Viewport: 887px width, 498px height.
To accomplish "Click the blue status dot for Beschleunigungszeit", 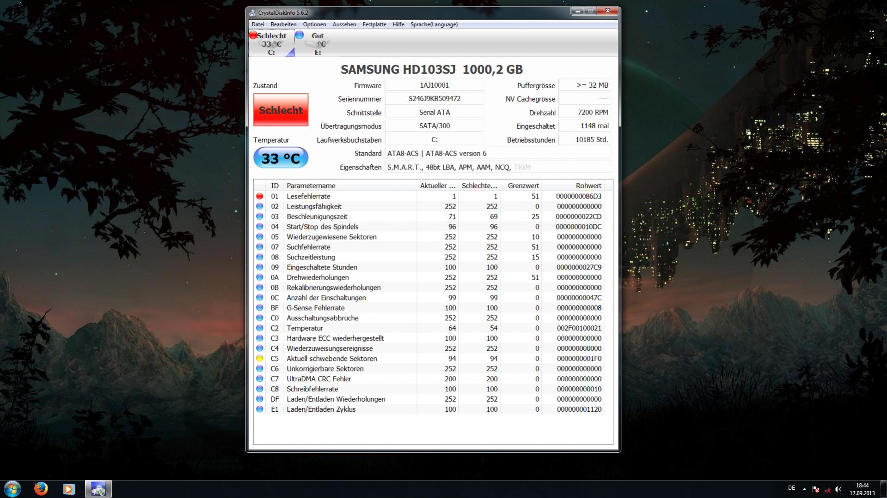I will pos(260,216).
